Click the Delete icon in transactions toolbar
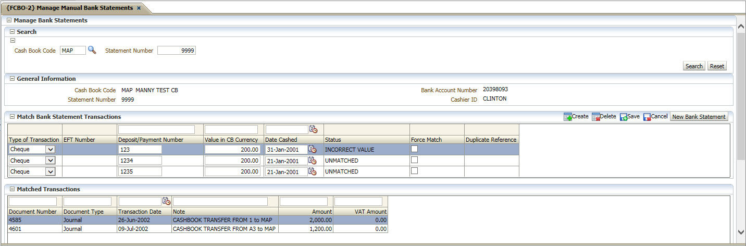Screen dimensions: 746x246 (595, 117)
